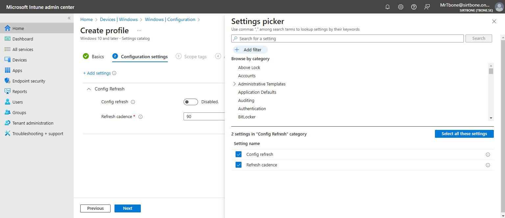The height and width of the screenshot is (218, 505).
Task: Uncheck the Config refresh setting checkbox
Action: pyautogui.click(x=239, y=154)
